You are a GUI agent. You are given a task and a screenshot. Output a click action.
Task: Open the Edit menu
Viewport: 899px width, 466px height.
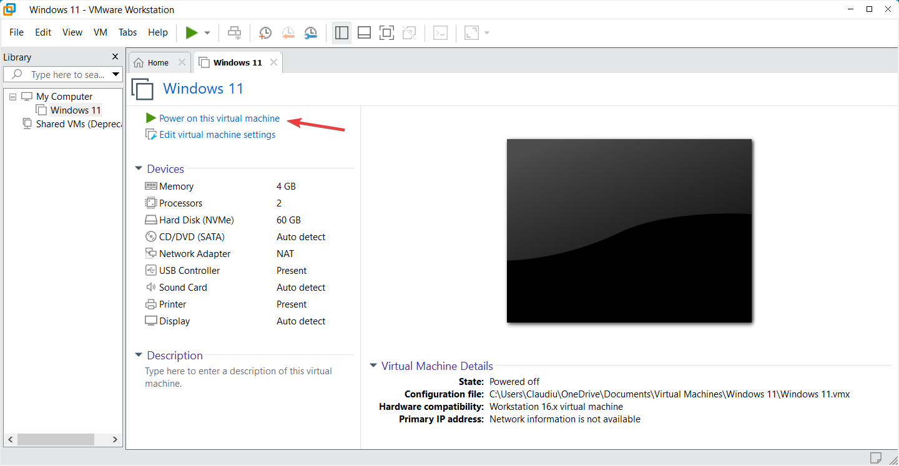[43, 32]
